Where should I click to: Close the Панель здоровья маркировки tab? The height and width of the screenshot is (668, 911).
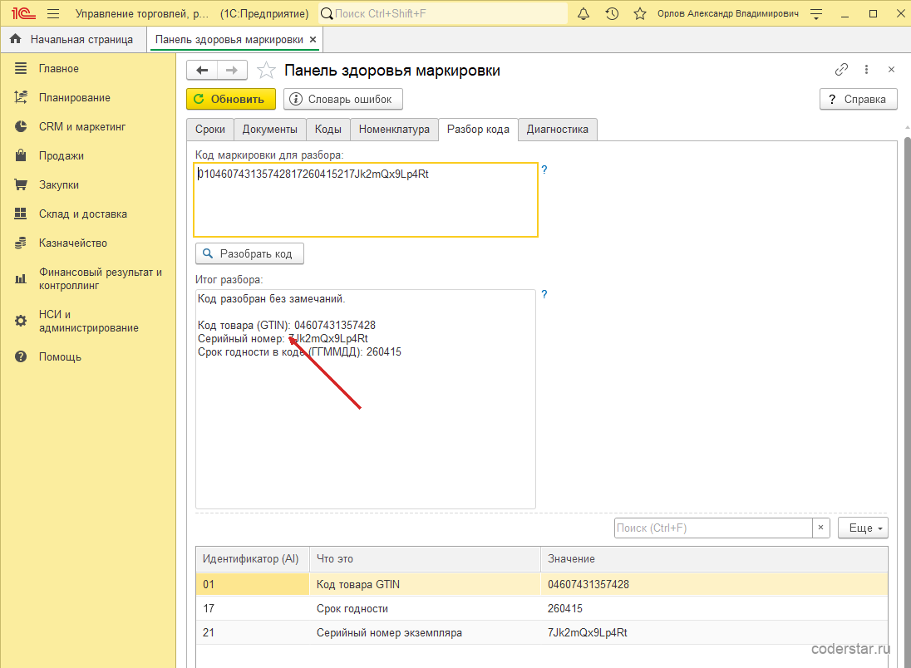tap(313, 40)
